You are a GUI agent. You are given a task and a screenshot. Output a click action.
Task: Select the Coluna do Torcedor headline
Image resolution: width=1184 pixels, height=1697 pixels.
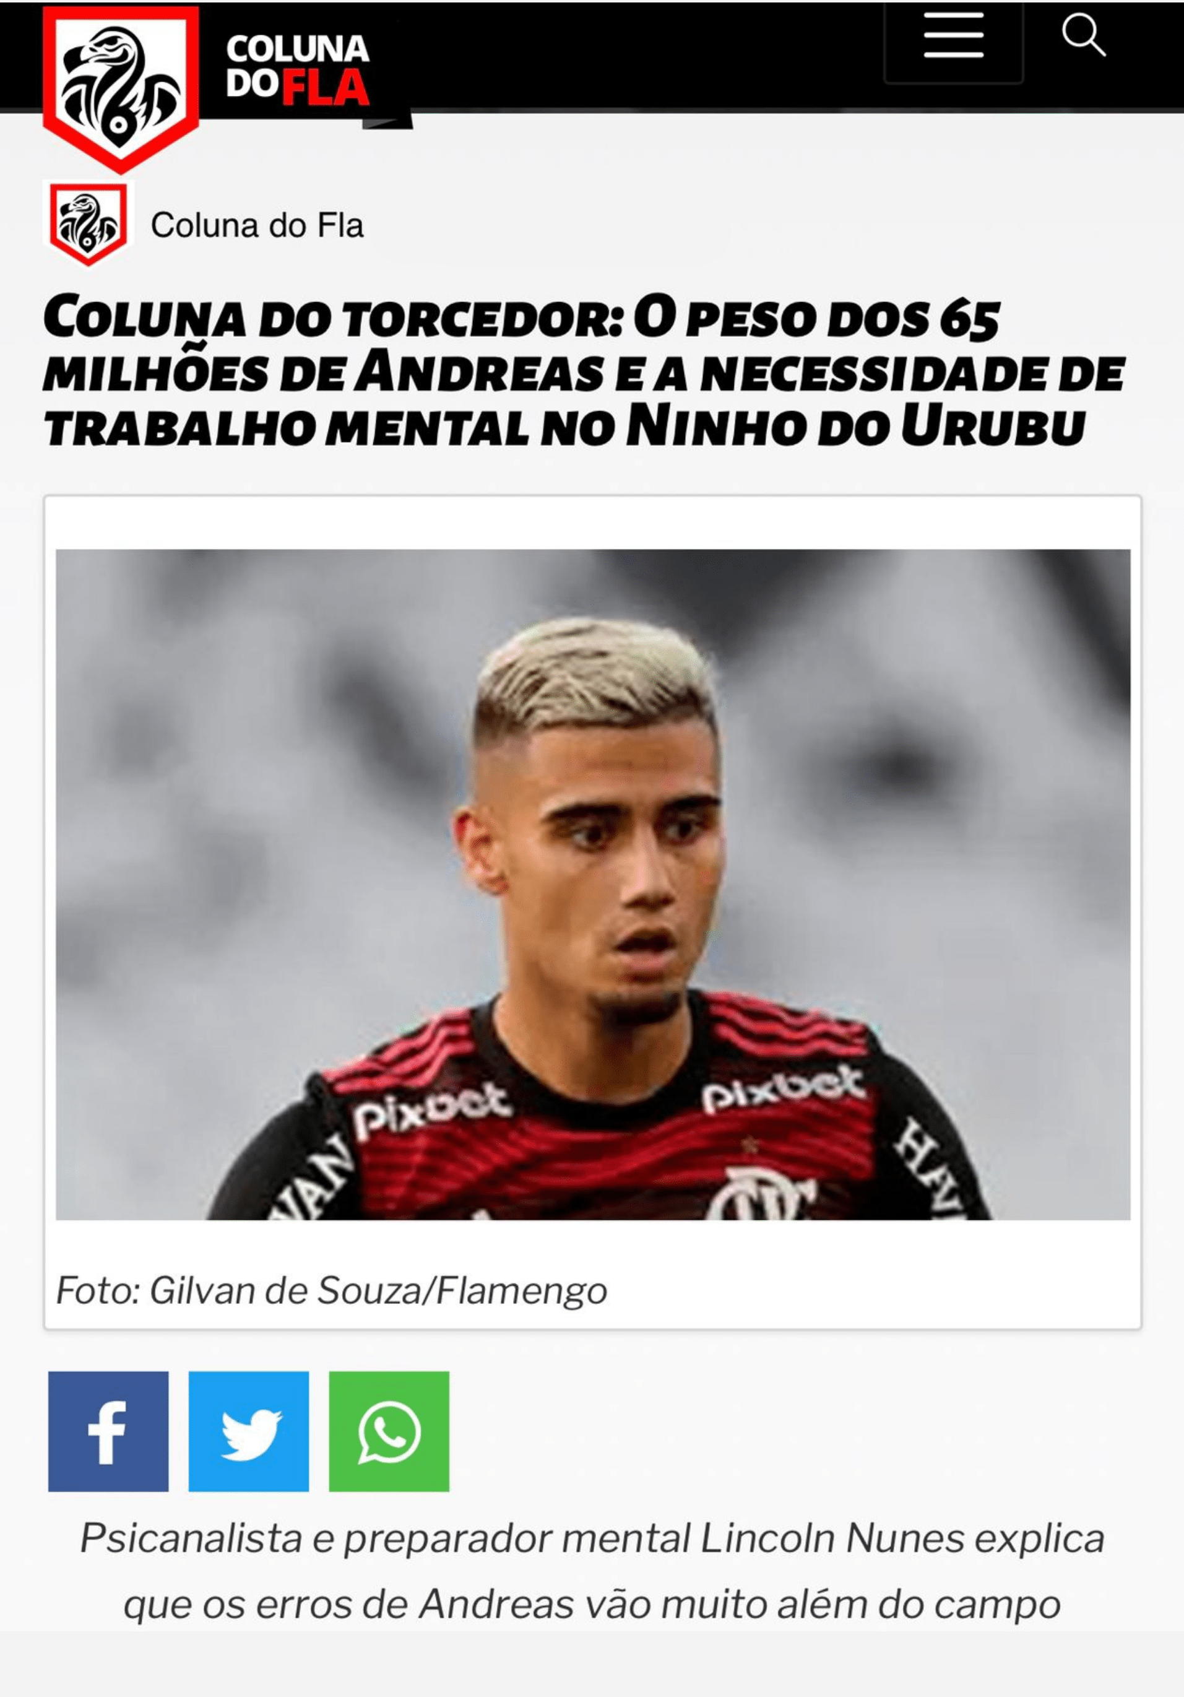point(584,371)
